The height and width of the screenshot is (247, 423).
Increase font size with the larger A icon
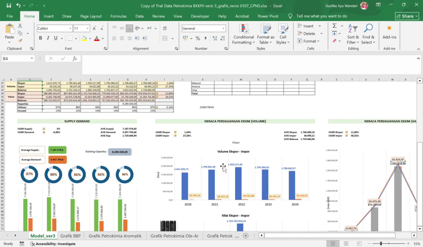point(94,28)
